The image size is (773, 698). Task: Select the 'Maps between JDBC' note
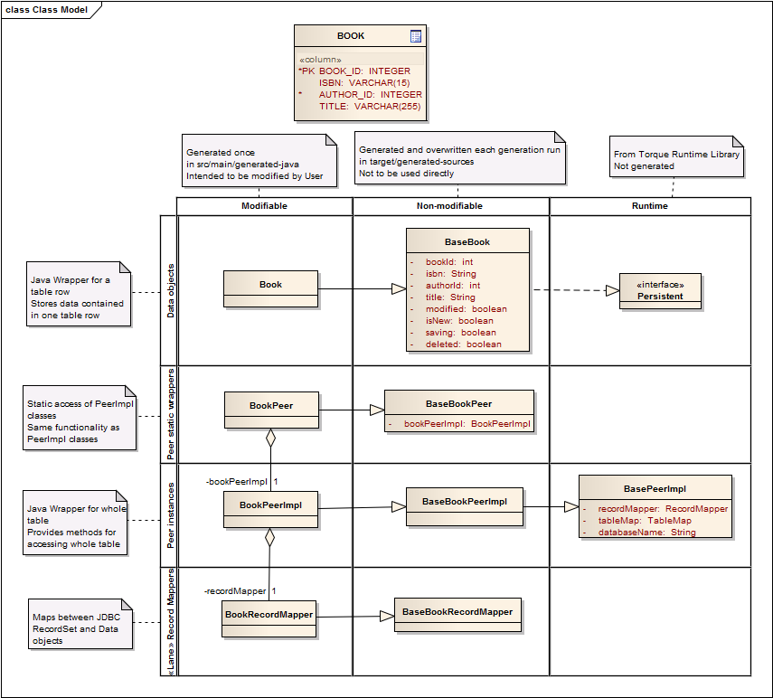tap(80, 623)
